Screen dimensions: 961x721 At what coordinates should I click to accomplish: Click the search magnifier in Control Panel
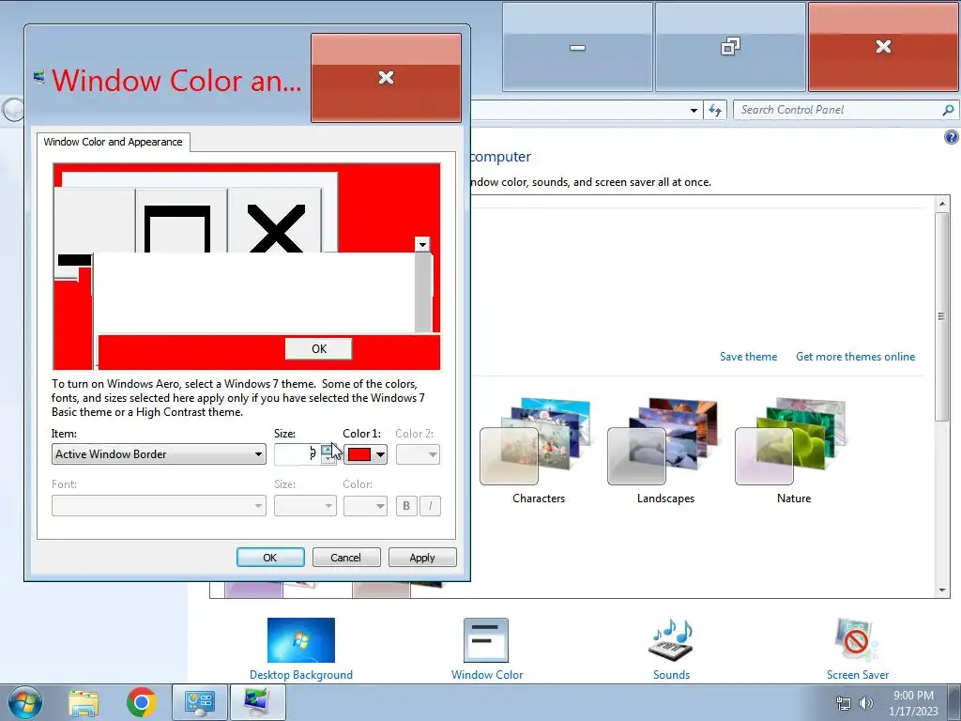948,111
